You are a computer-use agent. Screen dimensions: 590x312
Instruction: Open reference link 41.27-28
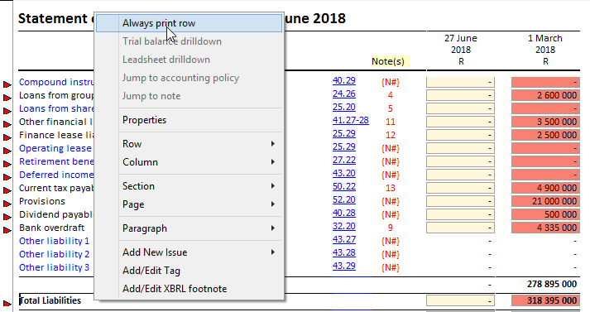pyautogui.click(x=351, y=120)
